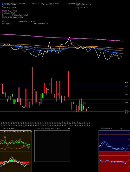Screen dimensions: 130x172
Task: Click the 84.26 price axis label
Action: click(127, 102)
